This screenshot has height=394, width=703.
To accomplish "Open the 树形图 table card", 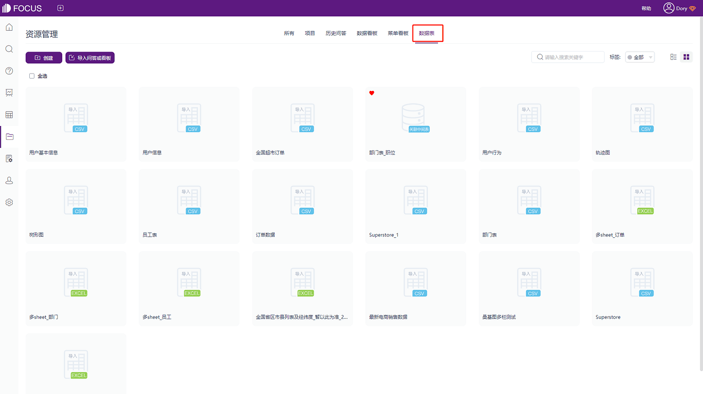I will (76, 206).
